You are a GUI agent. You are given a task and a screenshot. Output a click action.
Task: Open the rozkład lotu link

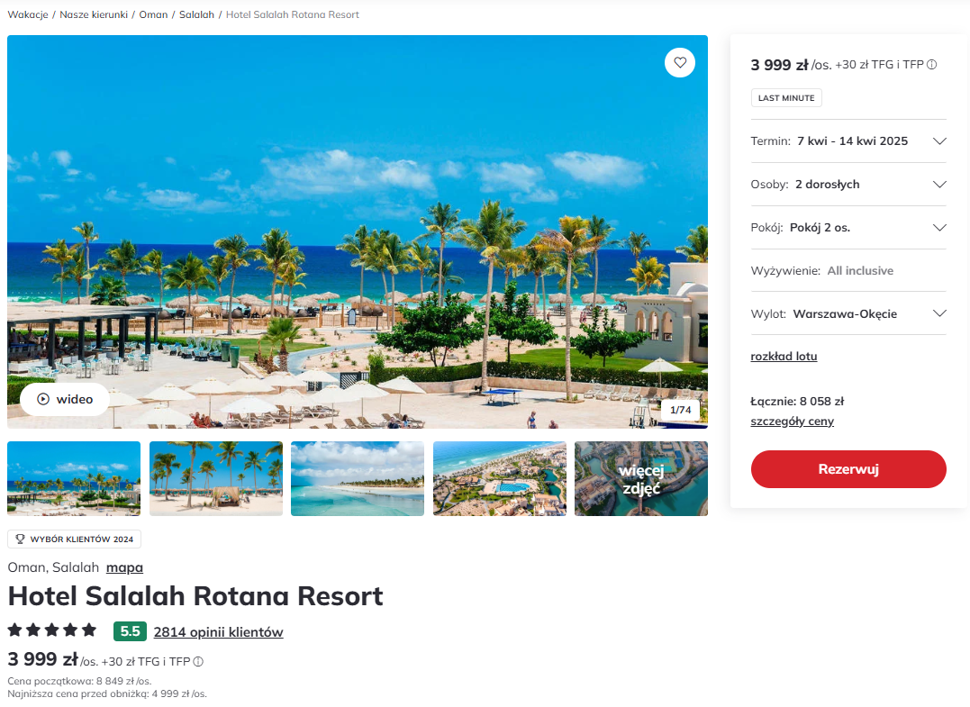(784, 357)
